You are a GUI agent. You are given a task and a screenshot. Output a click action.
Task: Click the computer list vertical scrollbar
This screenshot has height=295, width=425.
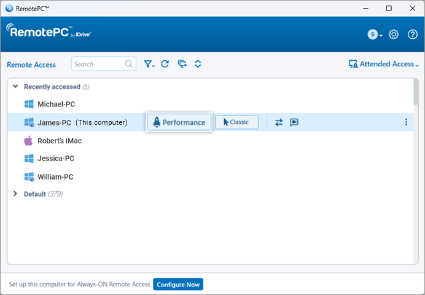(416, 92)
